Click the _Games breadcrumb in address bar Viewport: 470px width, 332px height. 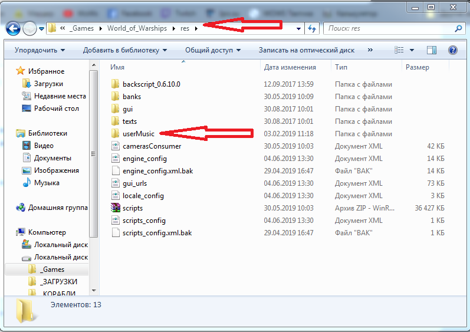coord(81,28)
